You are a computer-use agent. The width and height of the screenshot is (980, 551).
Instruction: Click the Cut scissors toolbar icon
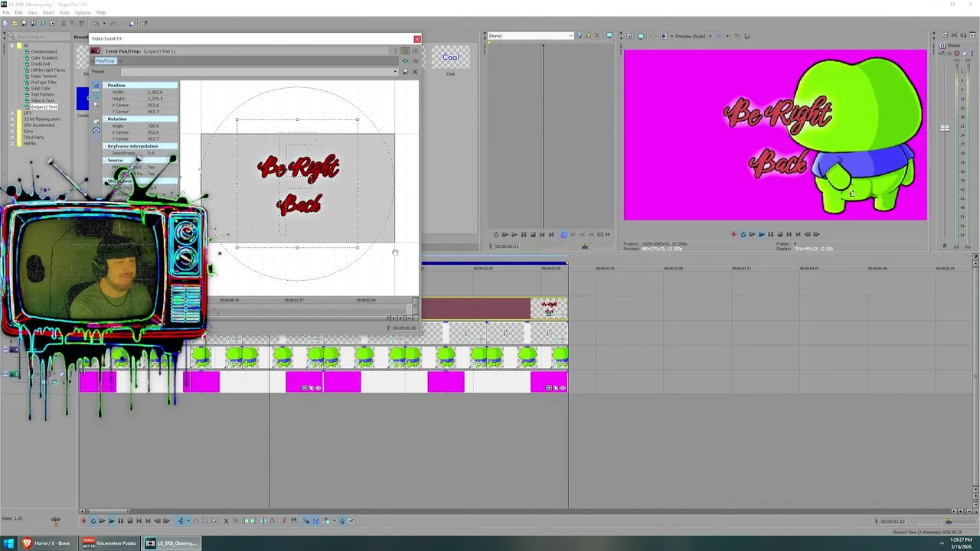click(64, 23)
